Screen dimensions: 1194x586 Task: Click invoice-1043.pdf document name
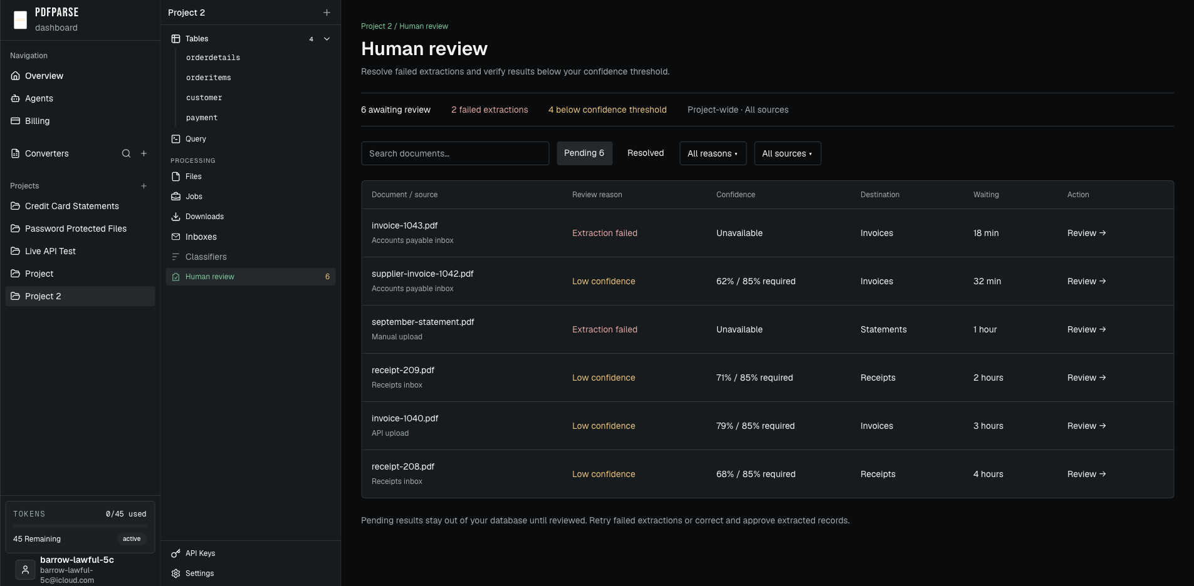click(405, 225)
